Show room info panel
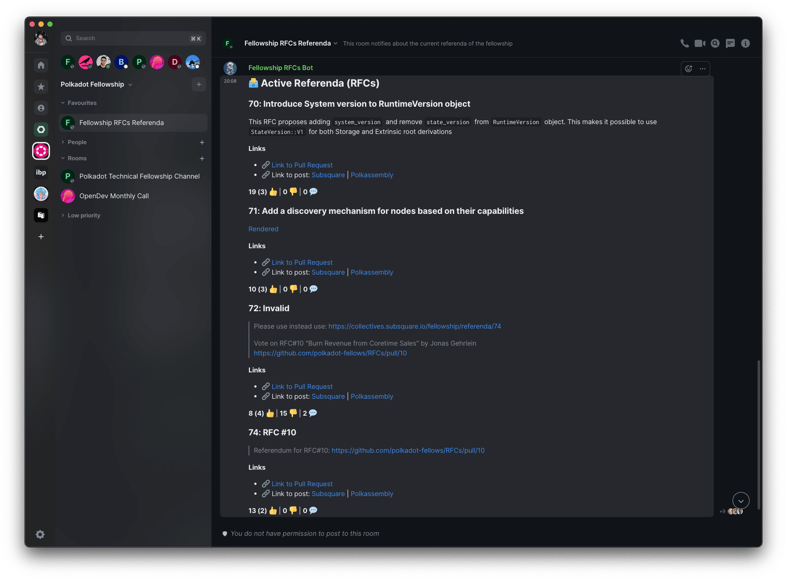 (x=746, y=43)
